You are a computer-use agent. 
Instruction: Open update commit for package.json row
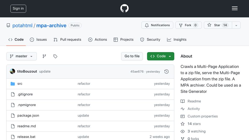[83, 116]
